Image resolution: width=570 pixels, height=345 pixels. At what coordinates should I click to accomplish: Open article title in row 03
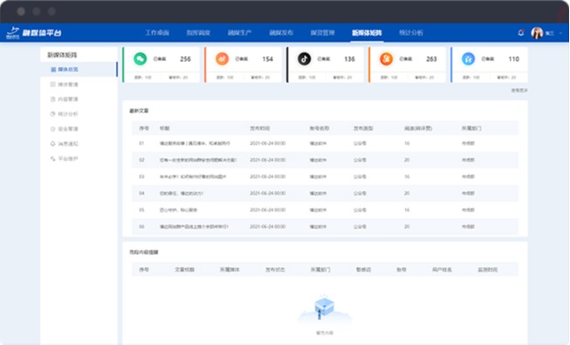193,176
